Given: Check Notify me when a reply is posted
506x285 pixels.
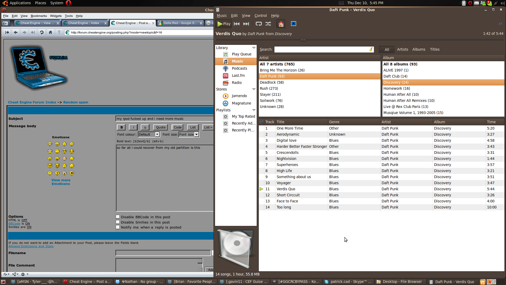Looking at the screenshot, I should point(118,227).
